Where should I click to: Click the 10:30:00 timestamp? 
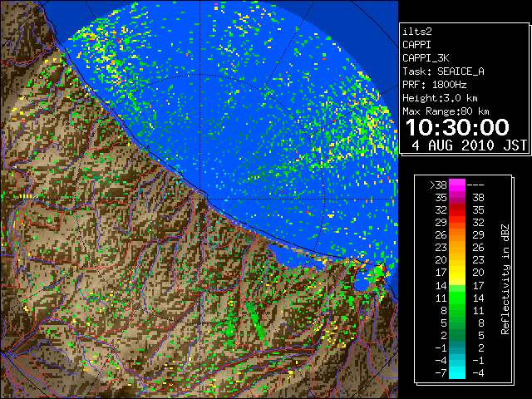pos(457,127)
